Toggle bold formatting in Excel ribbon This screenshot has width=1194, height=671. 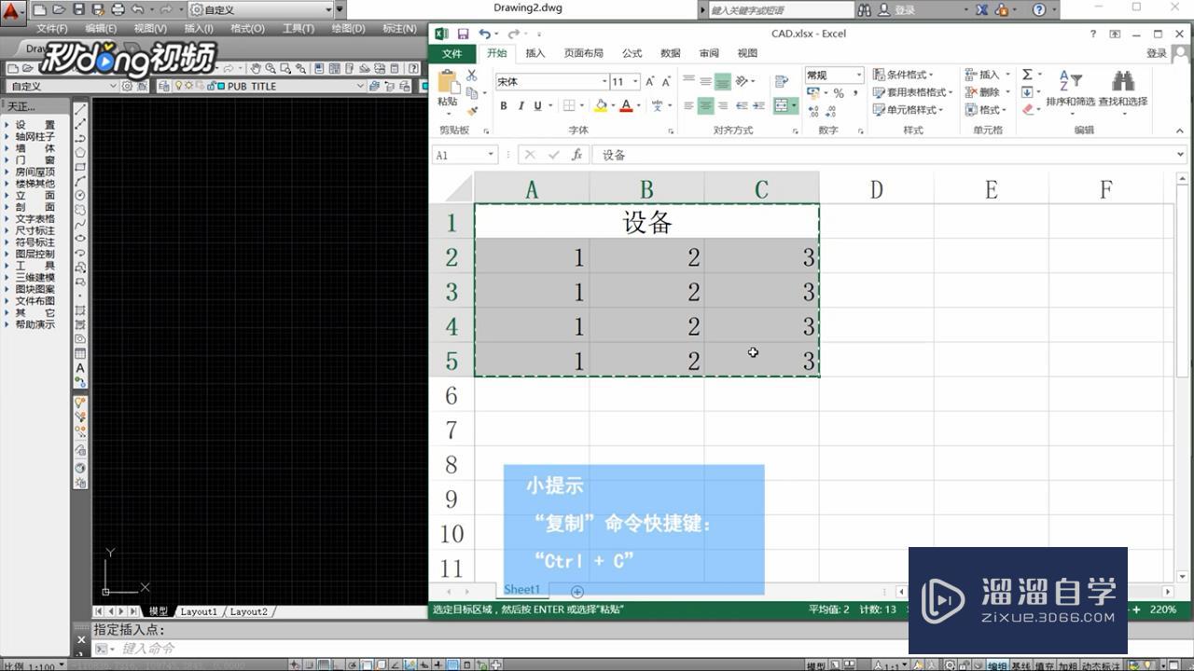coord(504,105)
